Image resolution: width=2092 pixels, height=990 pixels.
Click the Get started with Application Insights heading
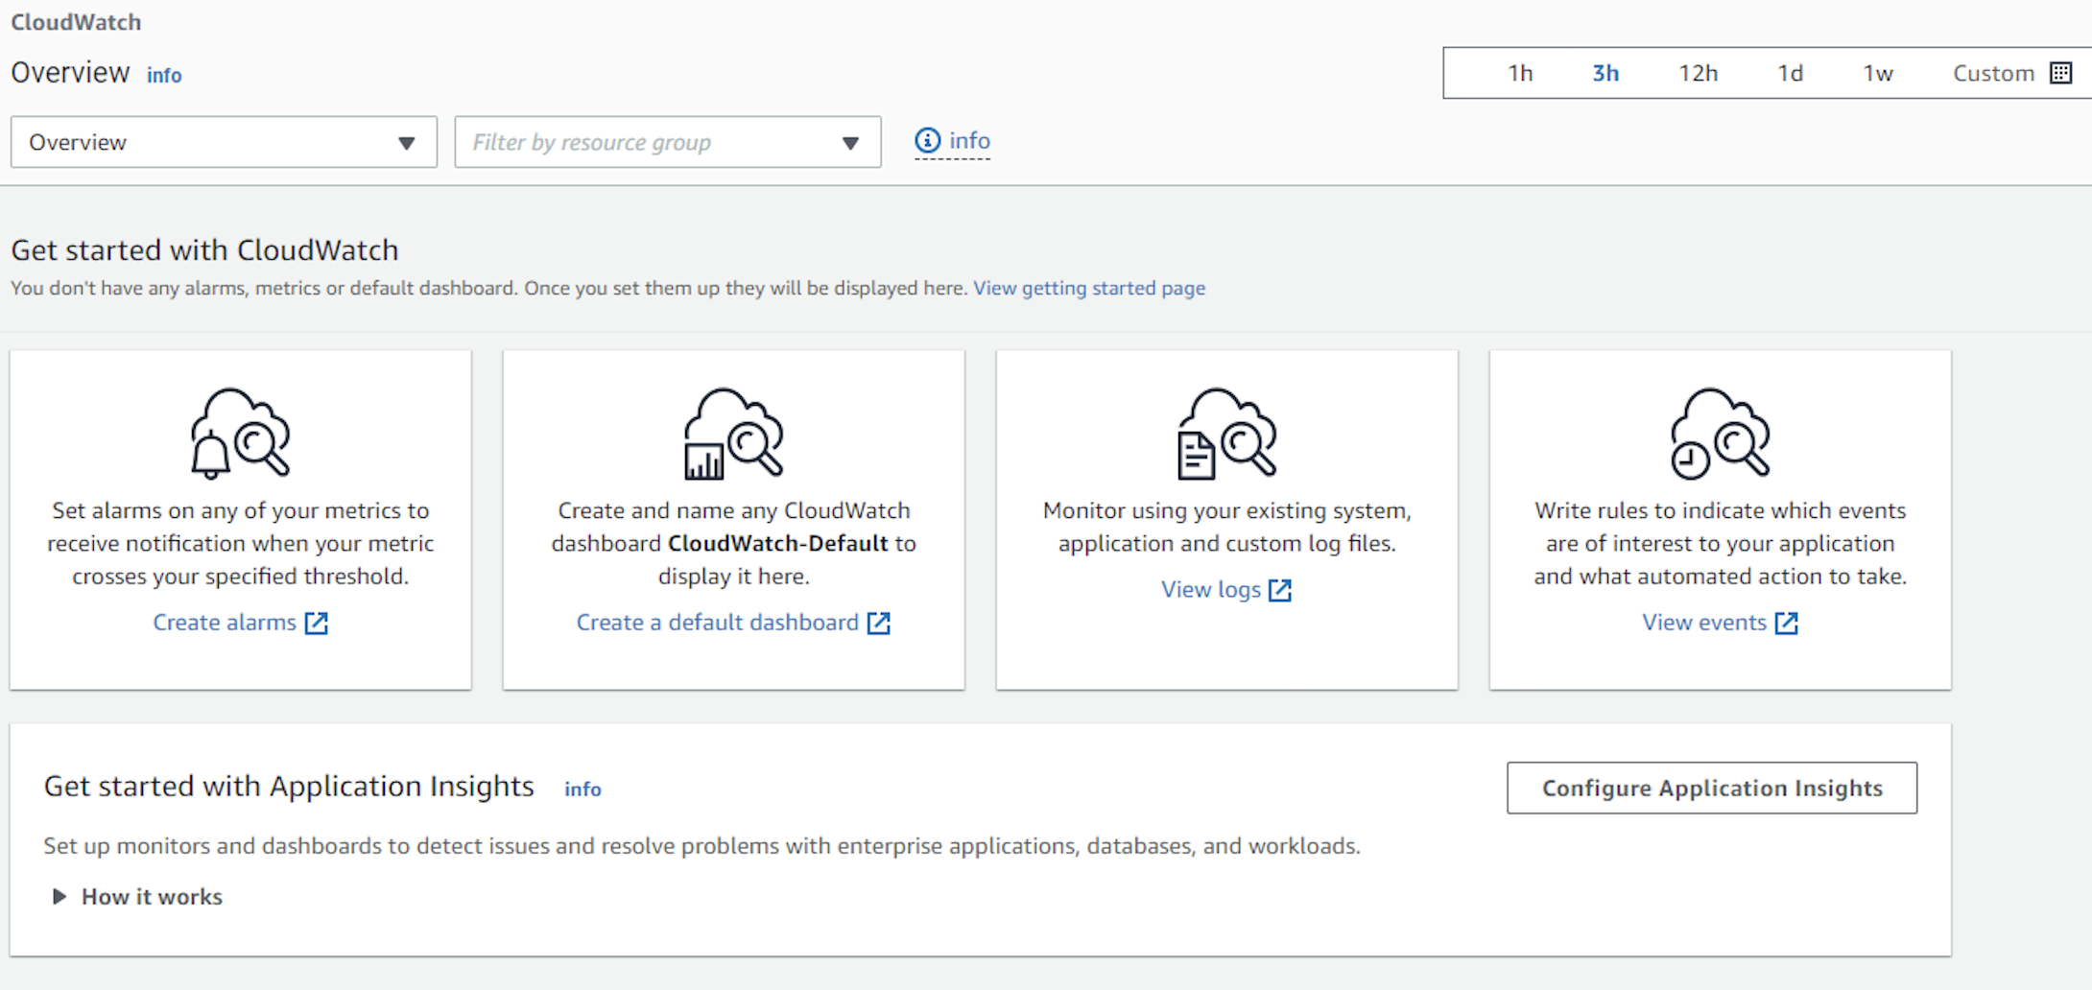point(289,786)
